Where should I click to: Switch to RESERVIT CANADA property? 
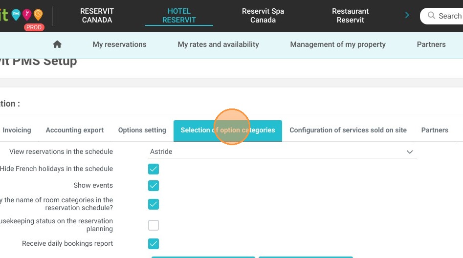pyautogui.click(x=97, y=16)
